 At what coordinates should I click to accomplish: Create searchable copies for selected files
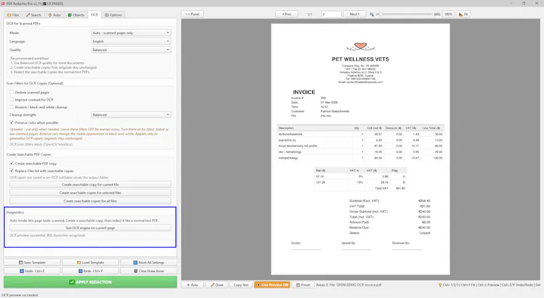90,193
